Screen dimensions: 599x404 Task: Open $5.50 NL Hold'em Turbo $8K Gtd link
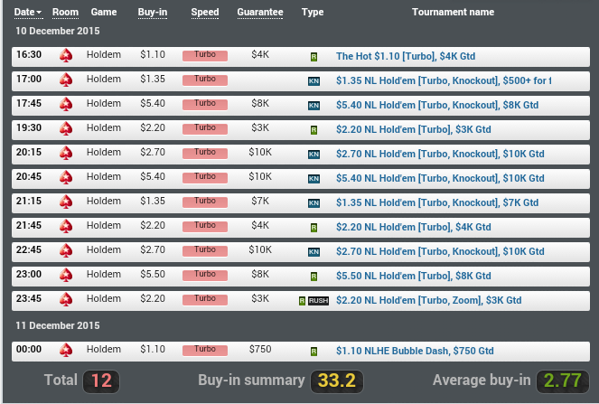click(x=414, y=277)
